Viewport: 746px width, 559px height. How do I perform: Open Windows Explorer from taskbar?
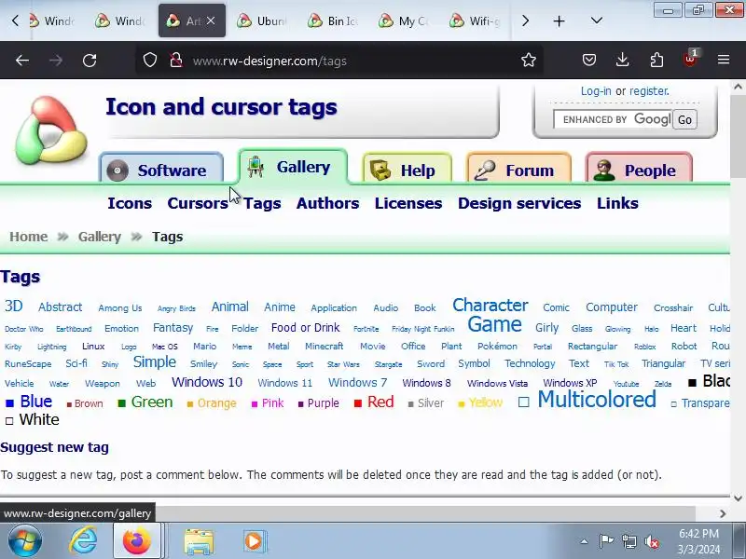point(199,541)
